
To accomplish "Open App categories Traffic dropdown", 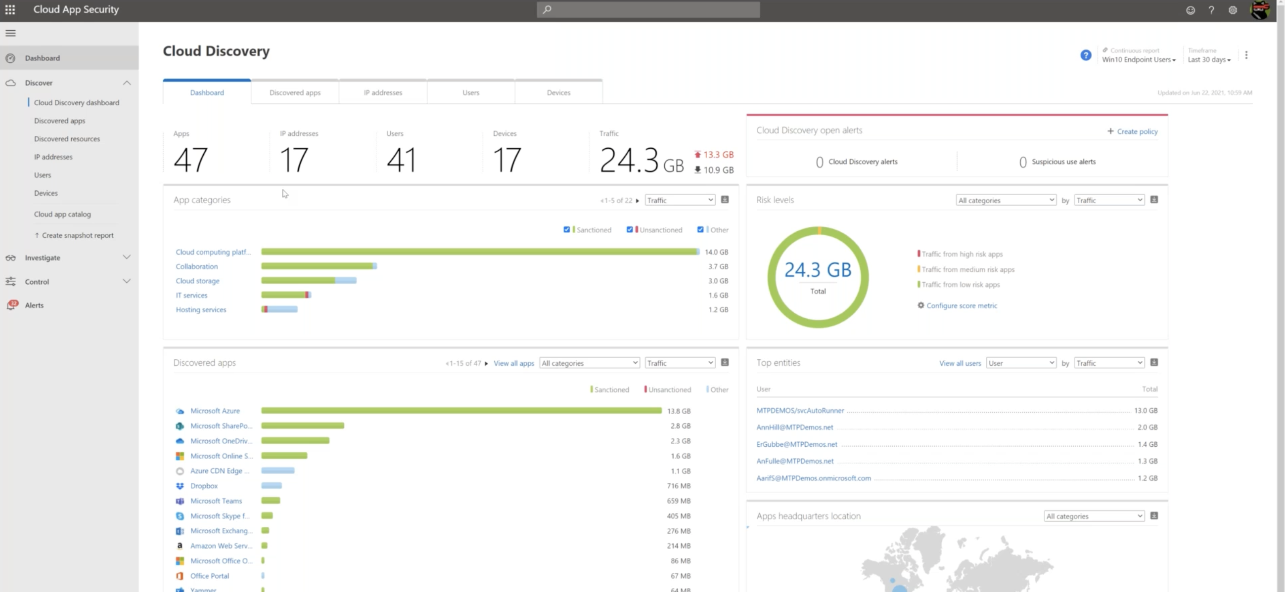I will tap(680, 200).
